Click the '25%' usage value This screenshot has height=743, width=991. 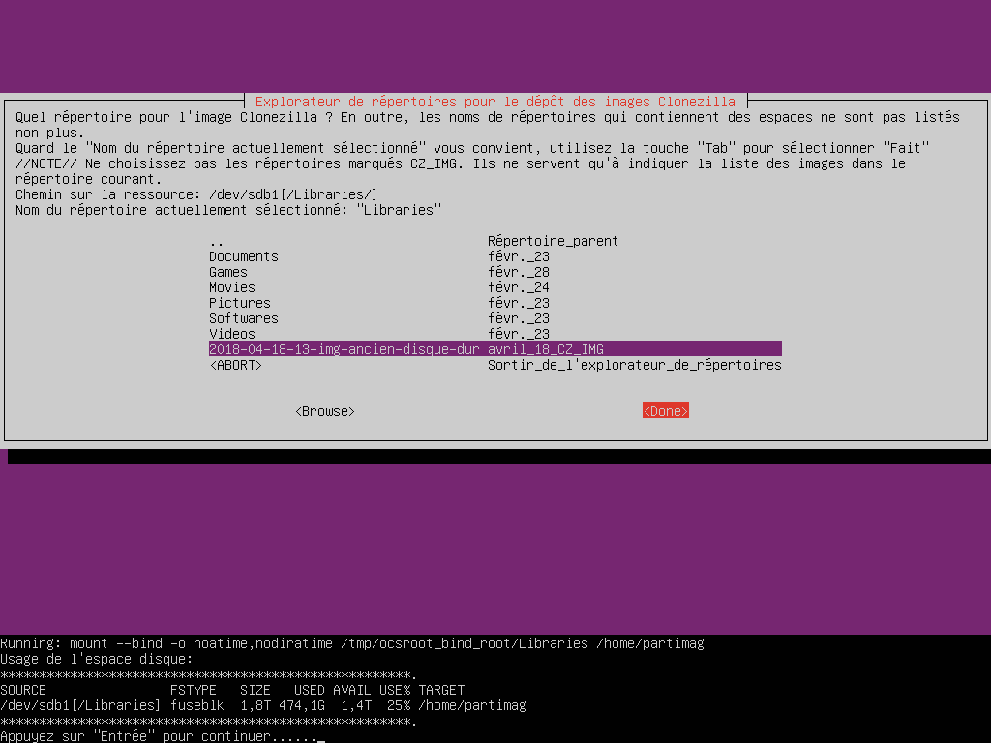click(398, 705)
